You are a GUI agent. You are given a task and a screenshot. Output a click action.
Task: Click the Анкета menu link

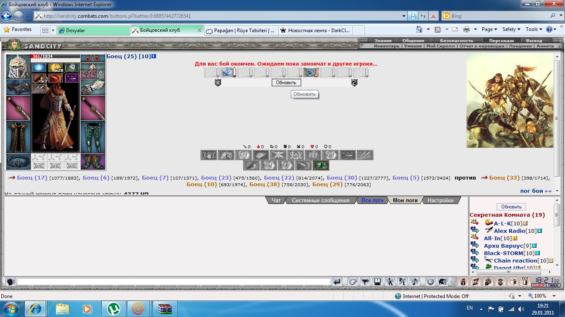(545, 46)
